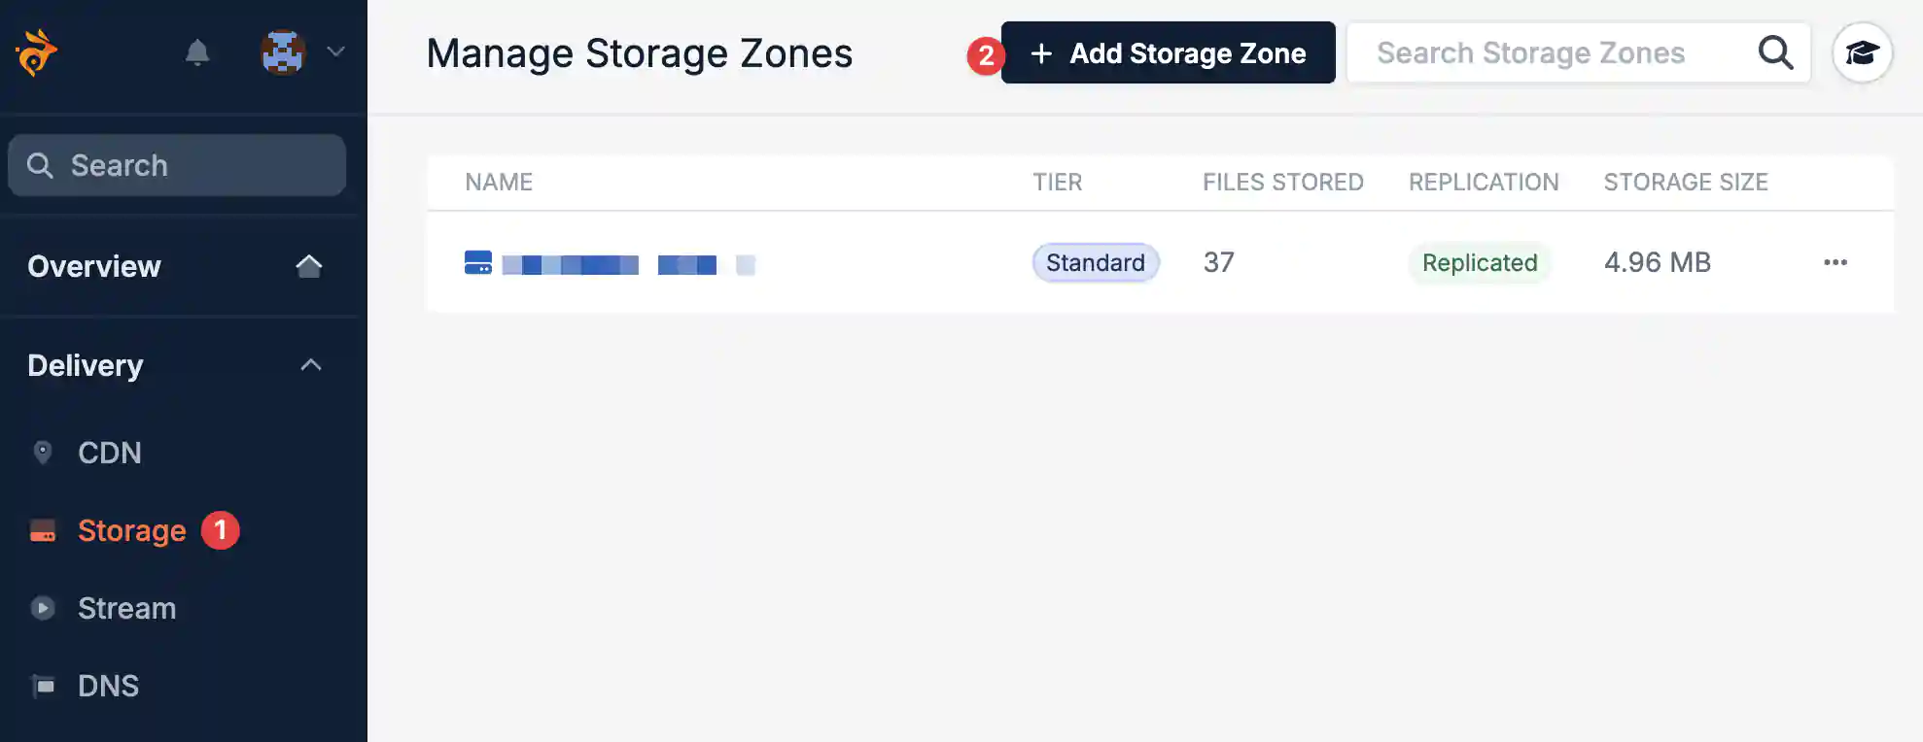Open the graduation cap help icon
Viewport: 1923px width, 742px height.
pyautogui.click(x=1862, y=52)
